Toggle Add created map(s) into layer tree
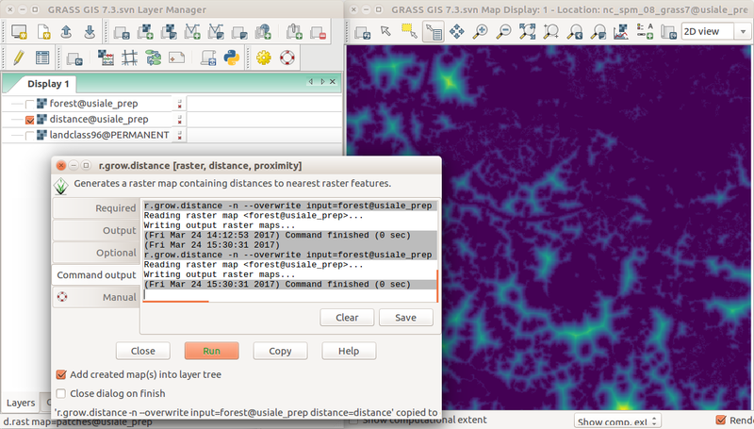Viewport: 754px width, 429px height. tap(61, 374)
